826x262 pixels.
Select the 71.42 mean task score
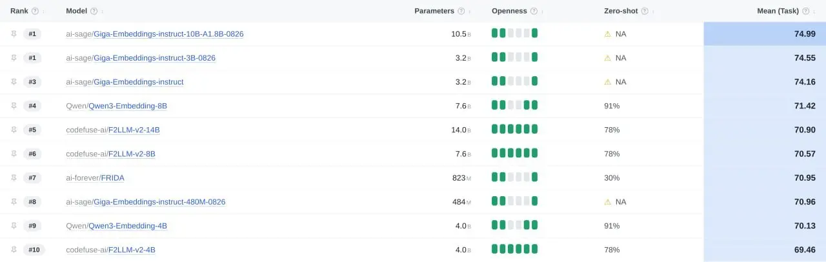[x=805, y=106]
